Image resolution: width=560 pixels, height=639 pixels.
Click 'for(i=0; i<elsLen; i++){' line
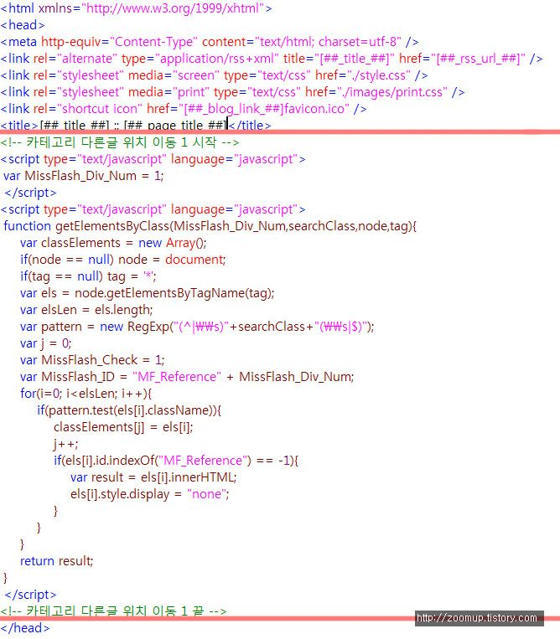(x=86, y=394)
